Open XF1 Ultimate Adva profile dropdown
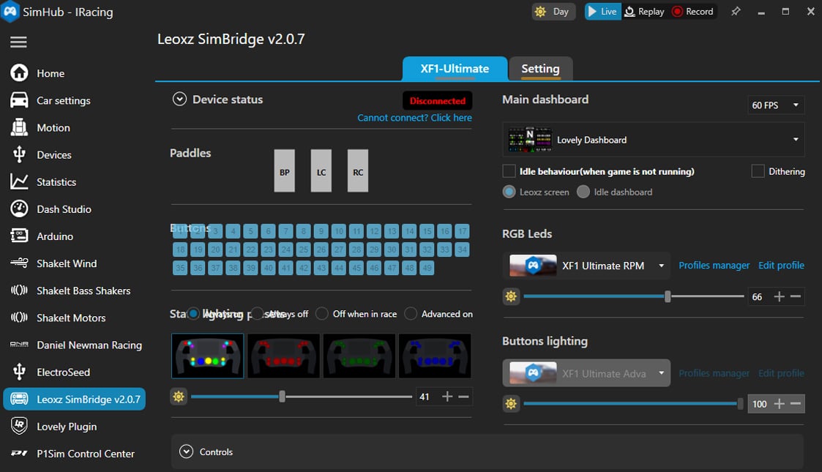Image resolution: width=822 pixels, height=472 pixels. click(586, 373)
